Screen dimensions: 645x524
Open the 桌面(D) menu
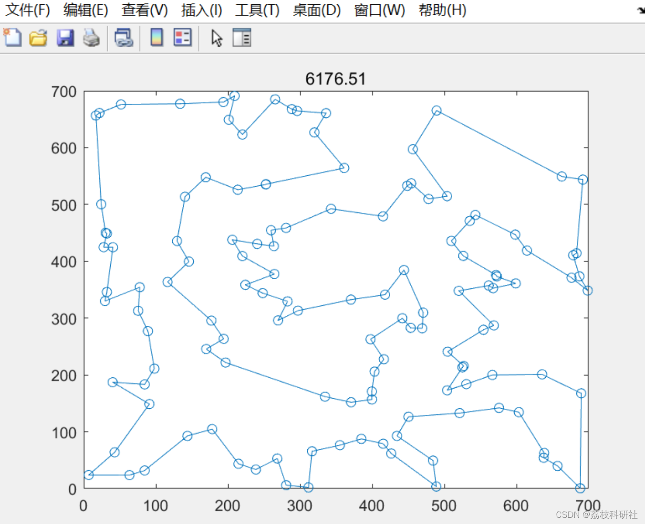[x=317, y=10]
